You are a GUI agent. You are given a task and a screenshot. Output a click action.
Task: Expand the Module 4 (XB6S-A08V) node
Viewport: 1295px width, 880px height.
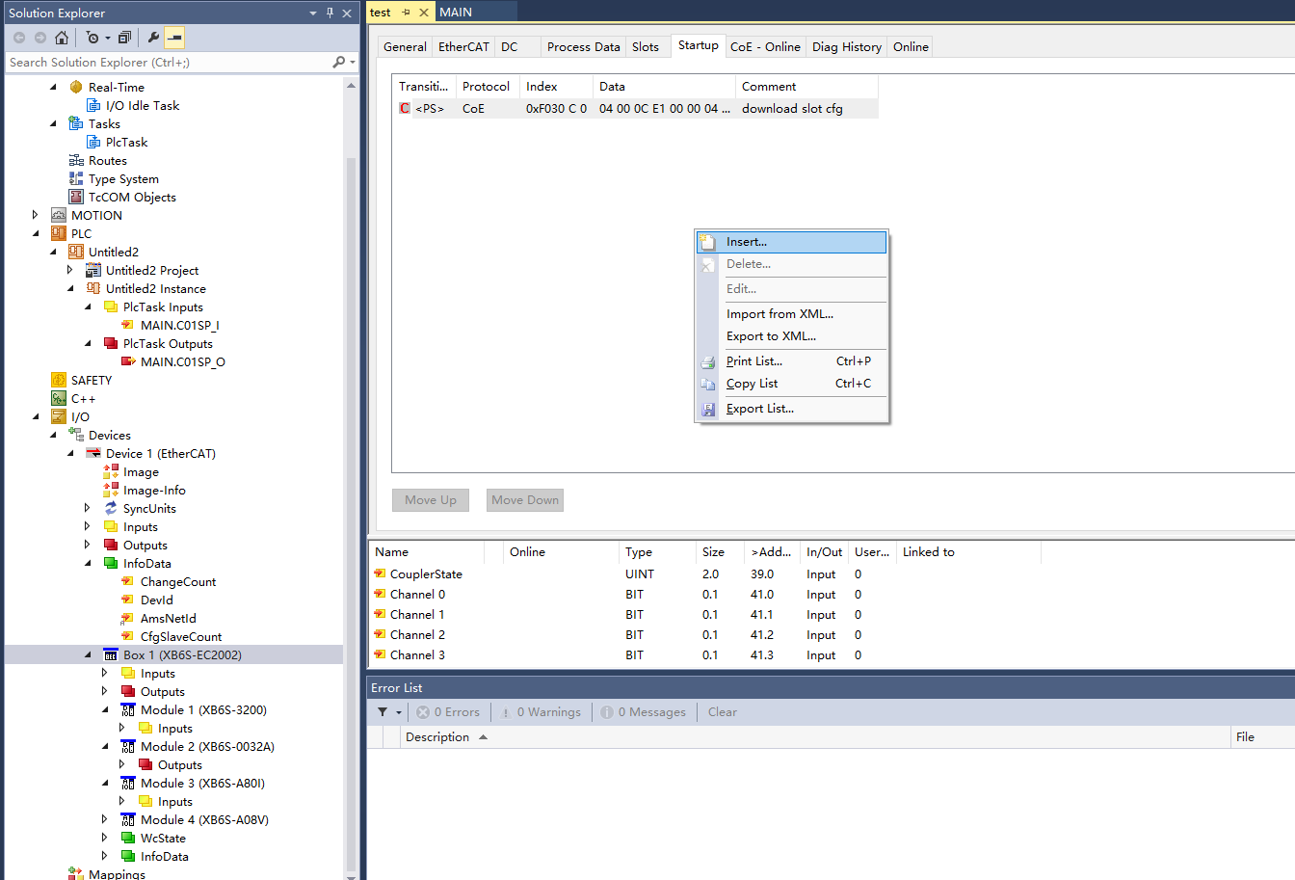click(105, 820)
